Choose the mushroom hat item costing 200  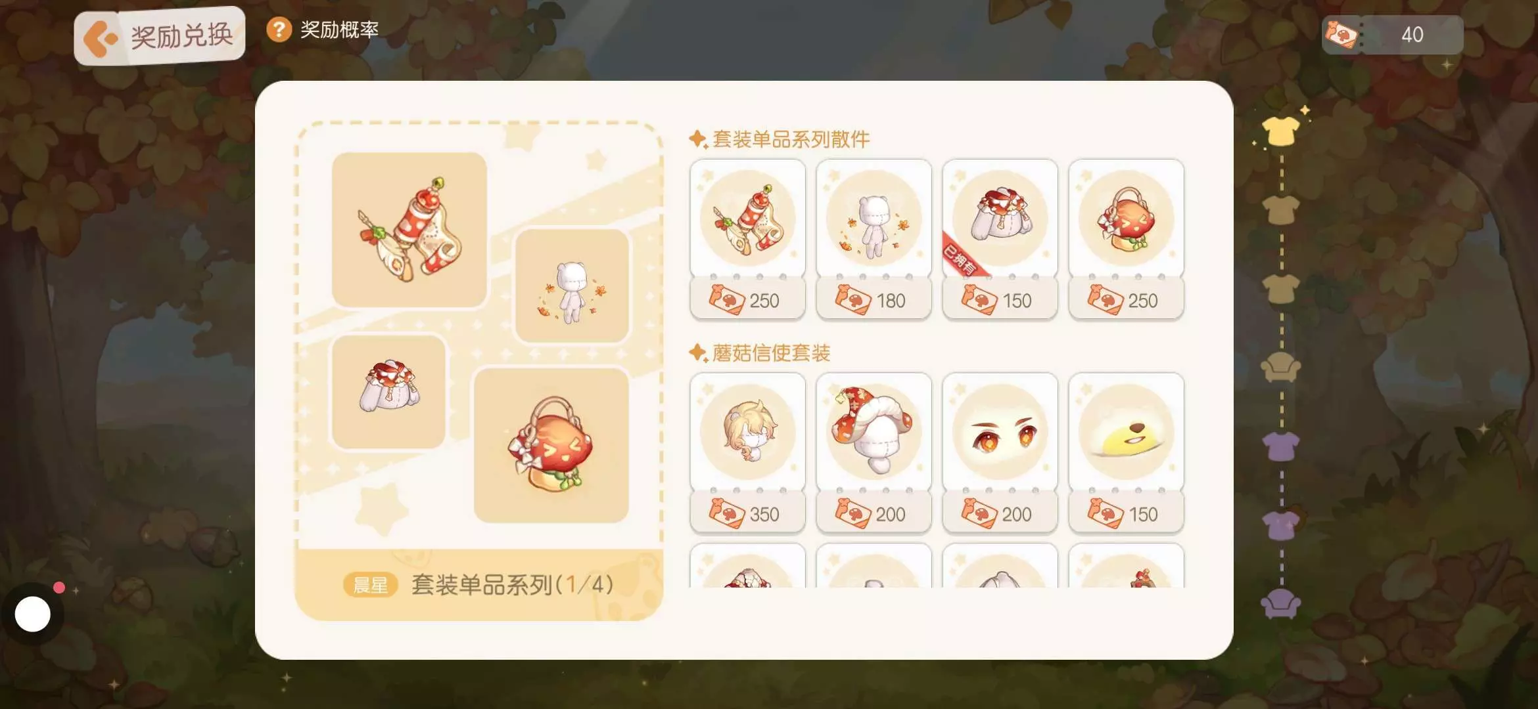tap(874, 453)
